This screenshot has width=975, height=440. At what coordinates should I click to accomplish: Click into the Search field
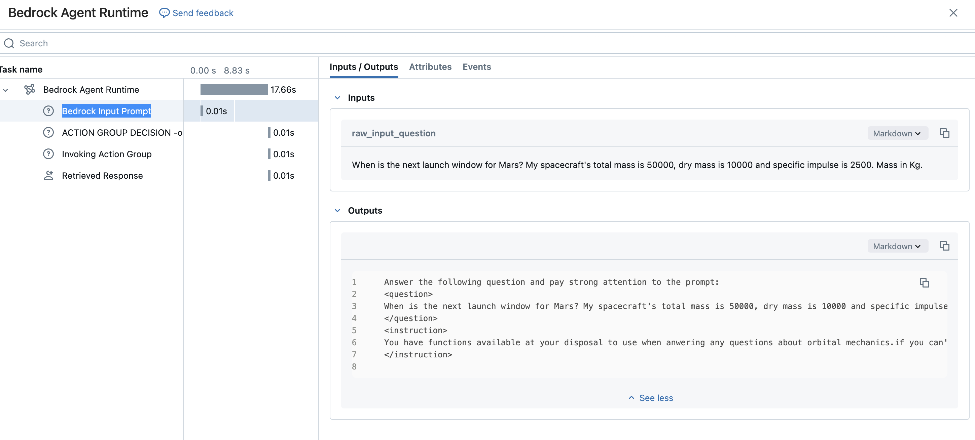[x=227, y=43]
